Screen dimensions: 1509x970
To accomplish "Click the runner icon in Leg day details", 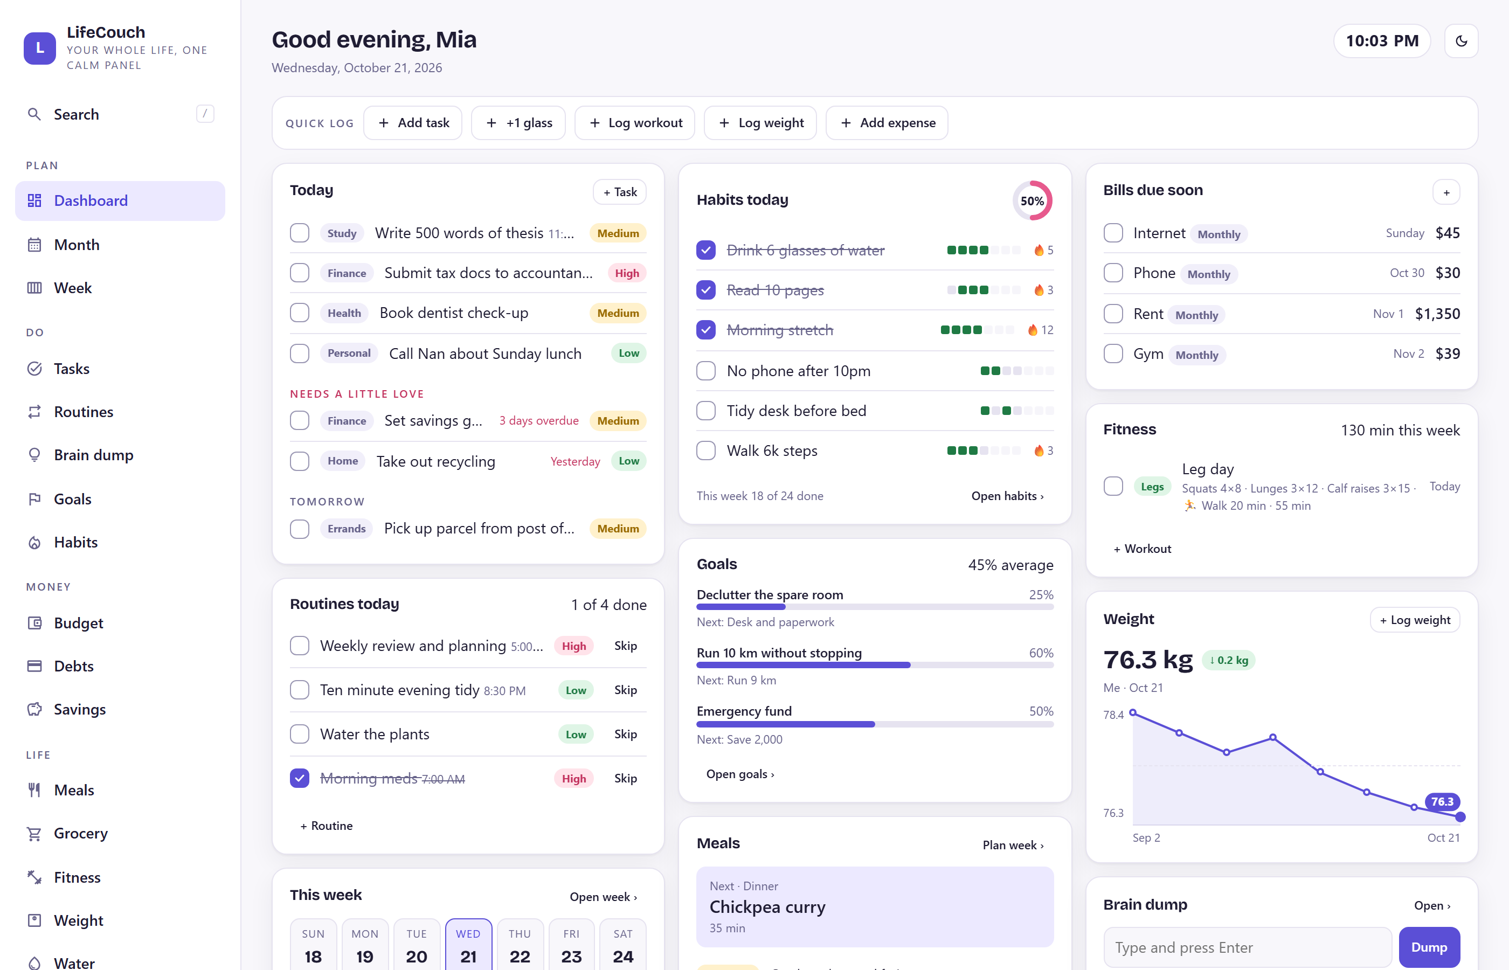I will (1189, 505).
